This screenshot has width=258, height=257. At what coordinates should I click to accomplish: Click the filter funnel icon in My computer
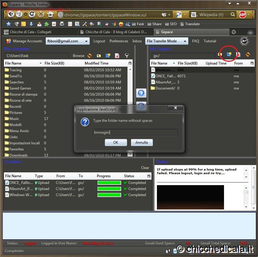coord(127,56)
